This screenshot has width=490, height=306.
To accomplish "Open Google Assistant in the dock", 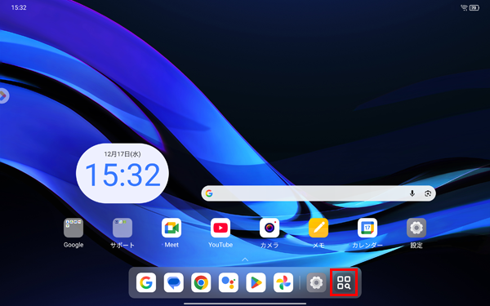I will coord(229,282).
